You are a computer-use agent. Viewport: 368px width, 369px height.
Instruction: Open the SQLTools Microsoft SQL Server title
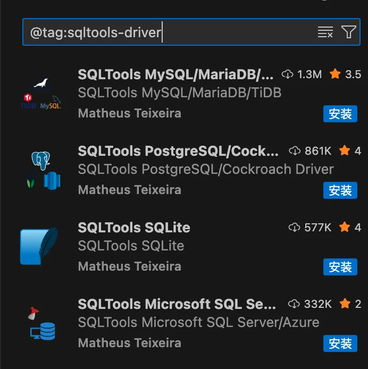coord(177,304)
